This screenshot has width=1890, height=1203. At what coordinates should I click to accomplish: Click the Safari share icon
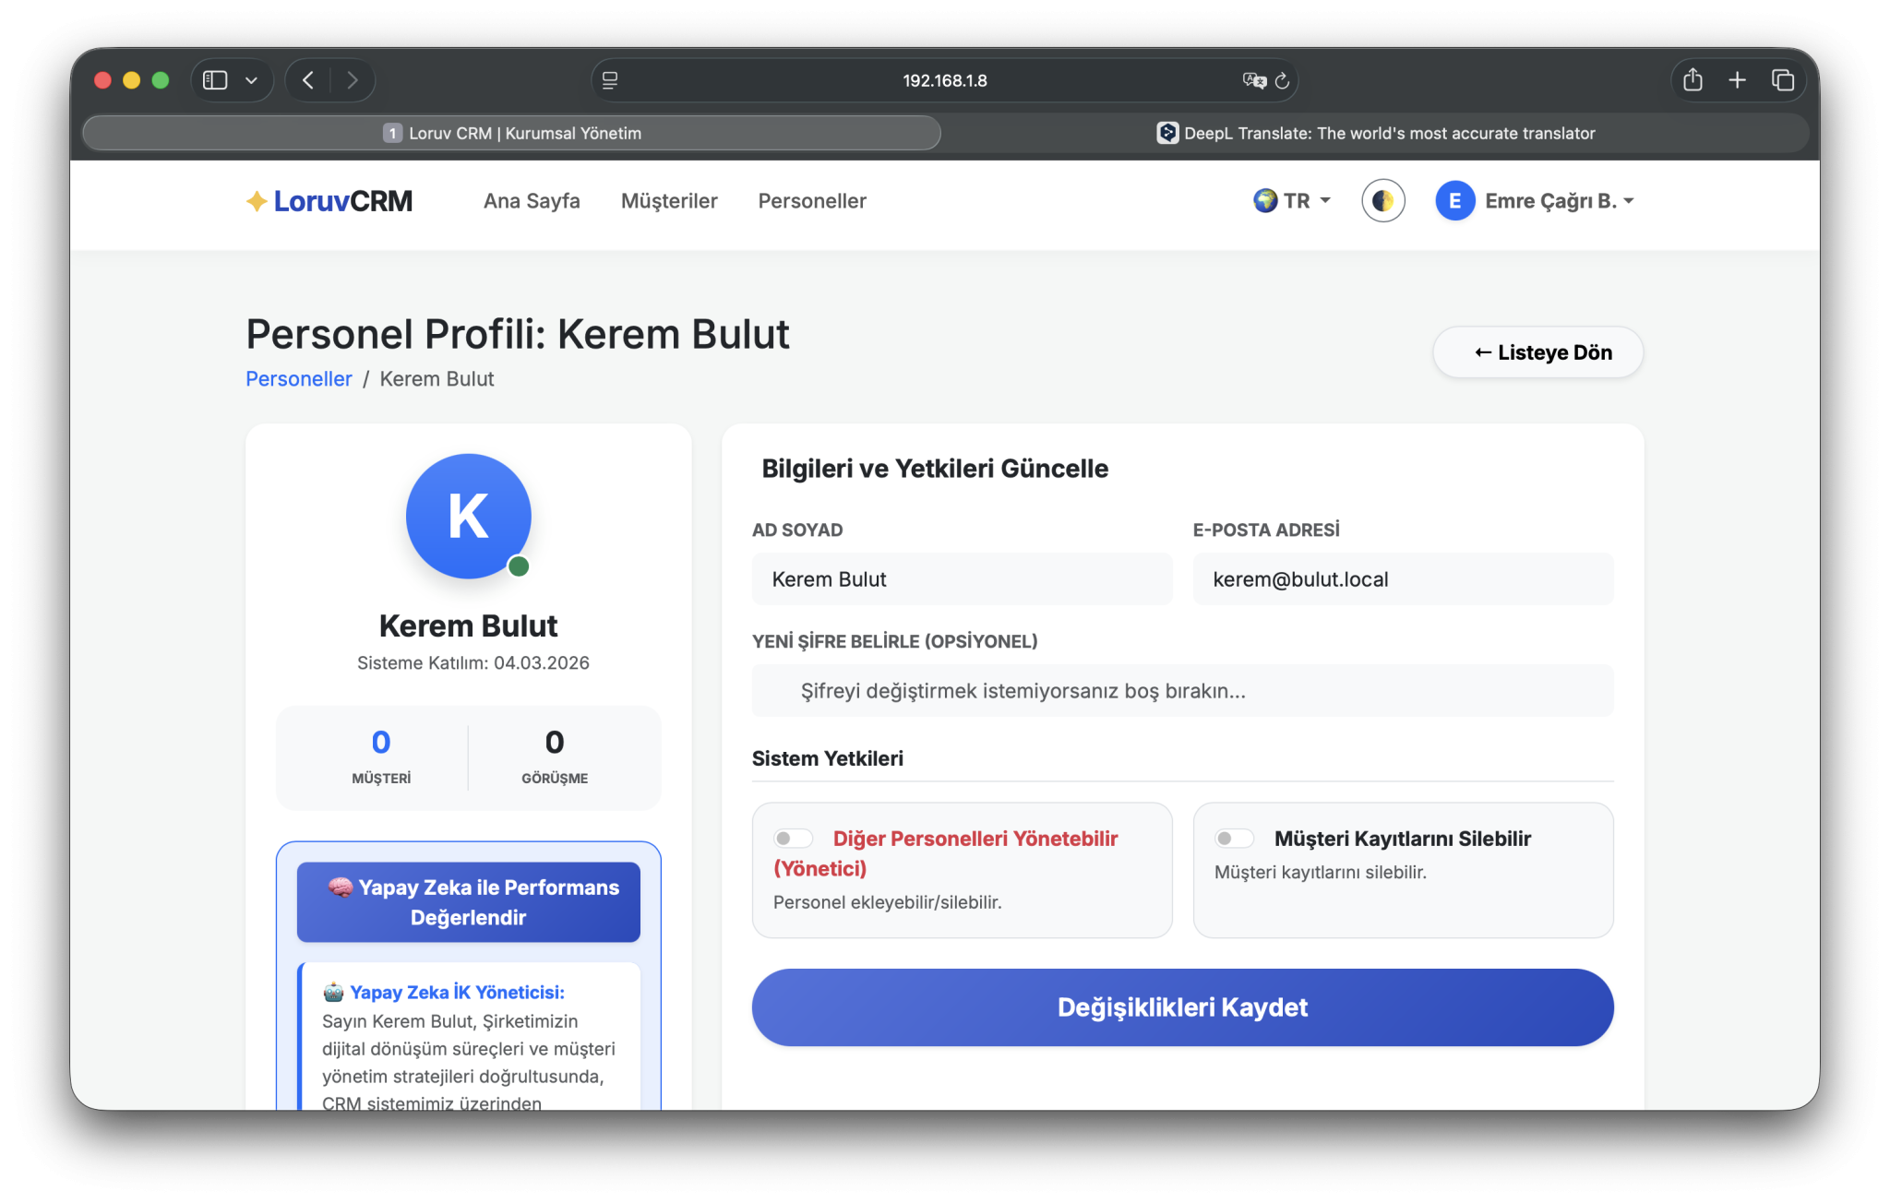point(1693,80)
